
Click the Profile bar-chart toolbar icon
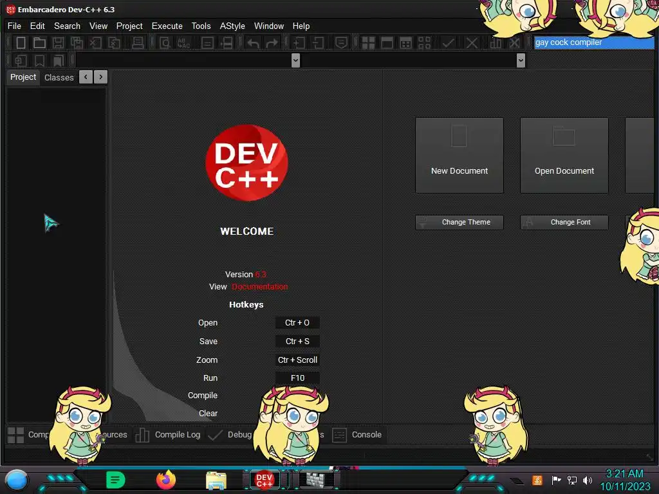coord(496,42)
